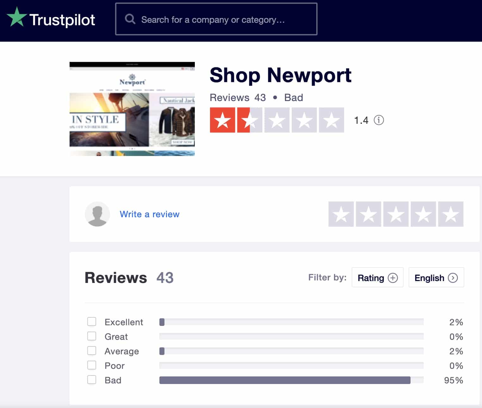This screenshot has width=482, height=408.
Task: Open the Shop Newport website thumbnail
Action: [132, 109]
